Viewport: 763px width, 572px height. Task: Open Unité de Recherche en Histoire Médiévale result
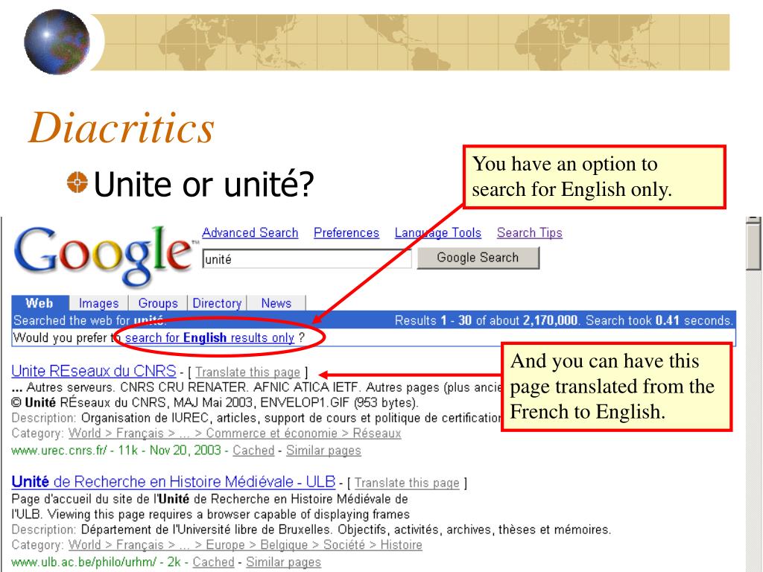coord(173,482)
